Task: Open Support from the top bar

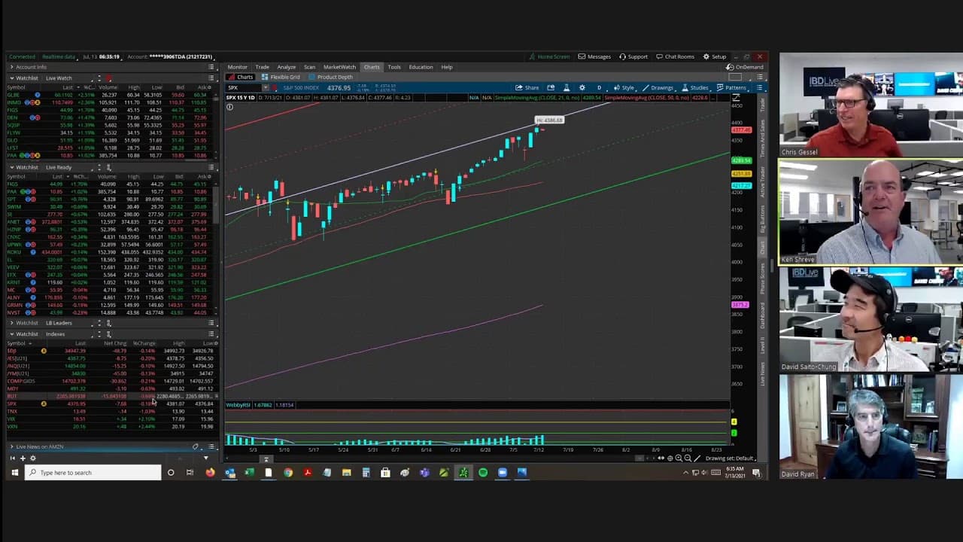Action: (633, 56)
